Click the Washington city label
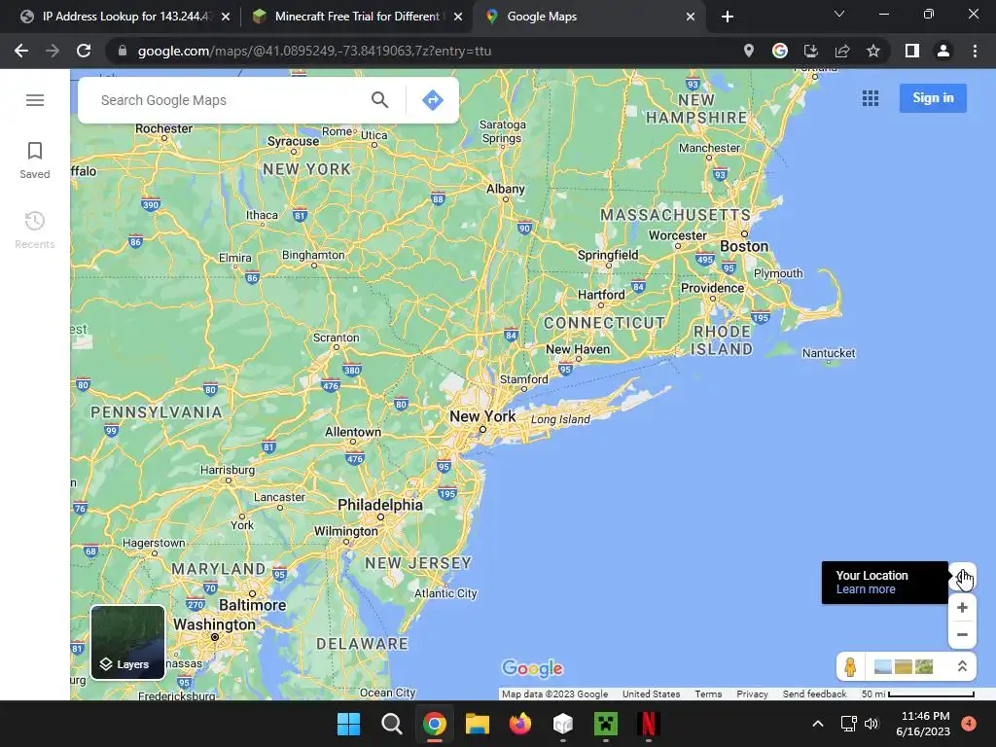 coord(214,624)
